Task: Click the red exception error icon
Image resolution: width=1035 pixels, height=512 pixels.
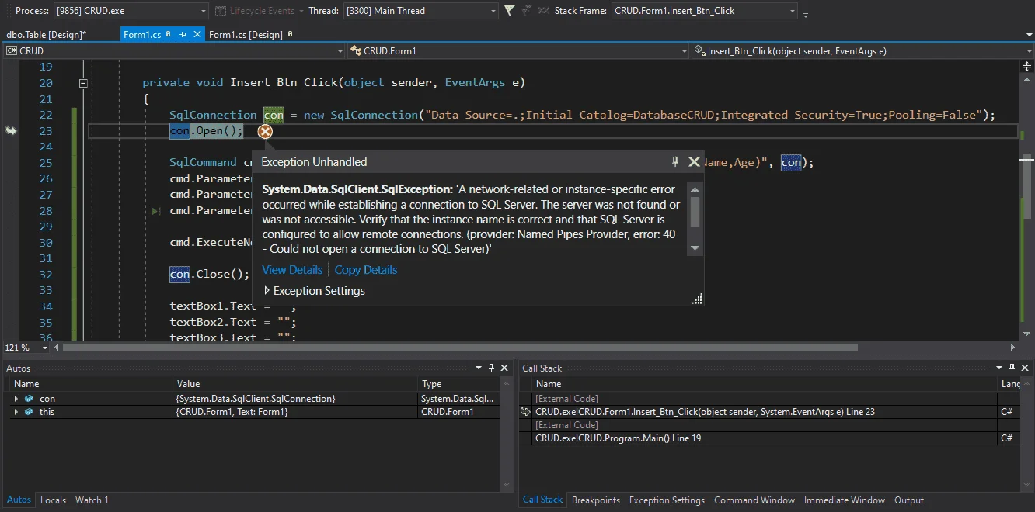Action: (265, 131)
